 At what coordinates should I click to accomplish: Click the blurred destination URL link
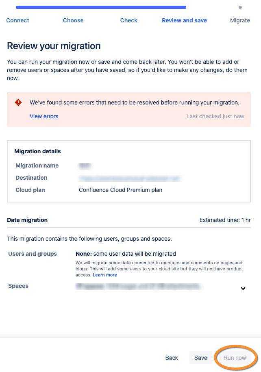coord(130,178)
